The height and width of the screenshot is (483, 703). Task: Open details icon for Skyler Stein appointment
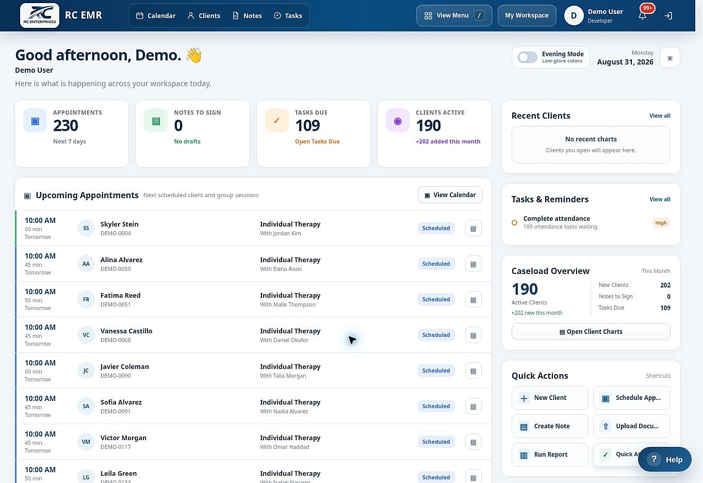pos(473,228)
